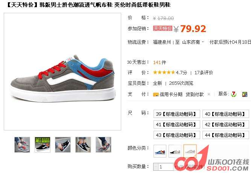Click the credit card installment icon

pyautogui.click(x=156, y=95)
